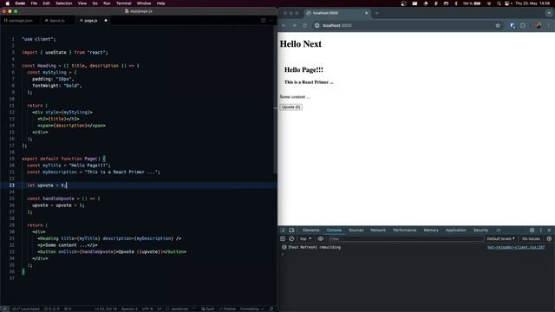Expand the browser tab search dropdown
Image resolution: width=555 pixels, height=312 pixels.
(549, 13)
